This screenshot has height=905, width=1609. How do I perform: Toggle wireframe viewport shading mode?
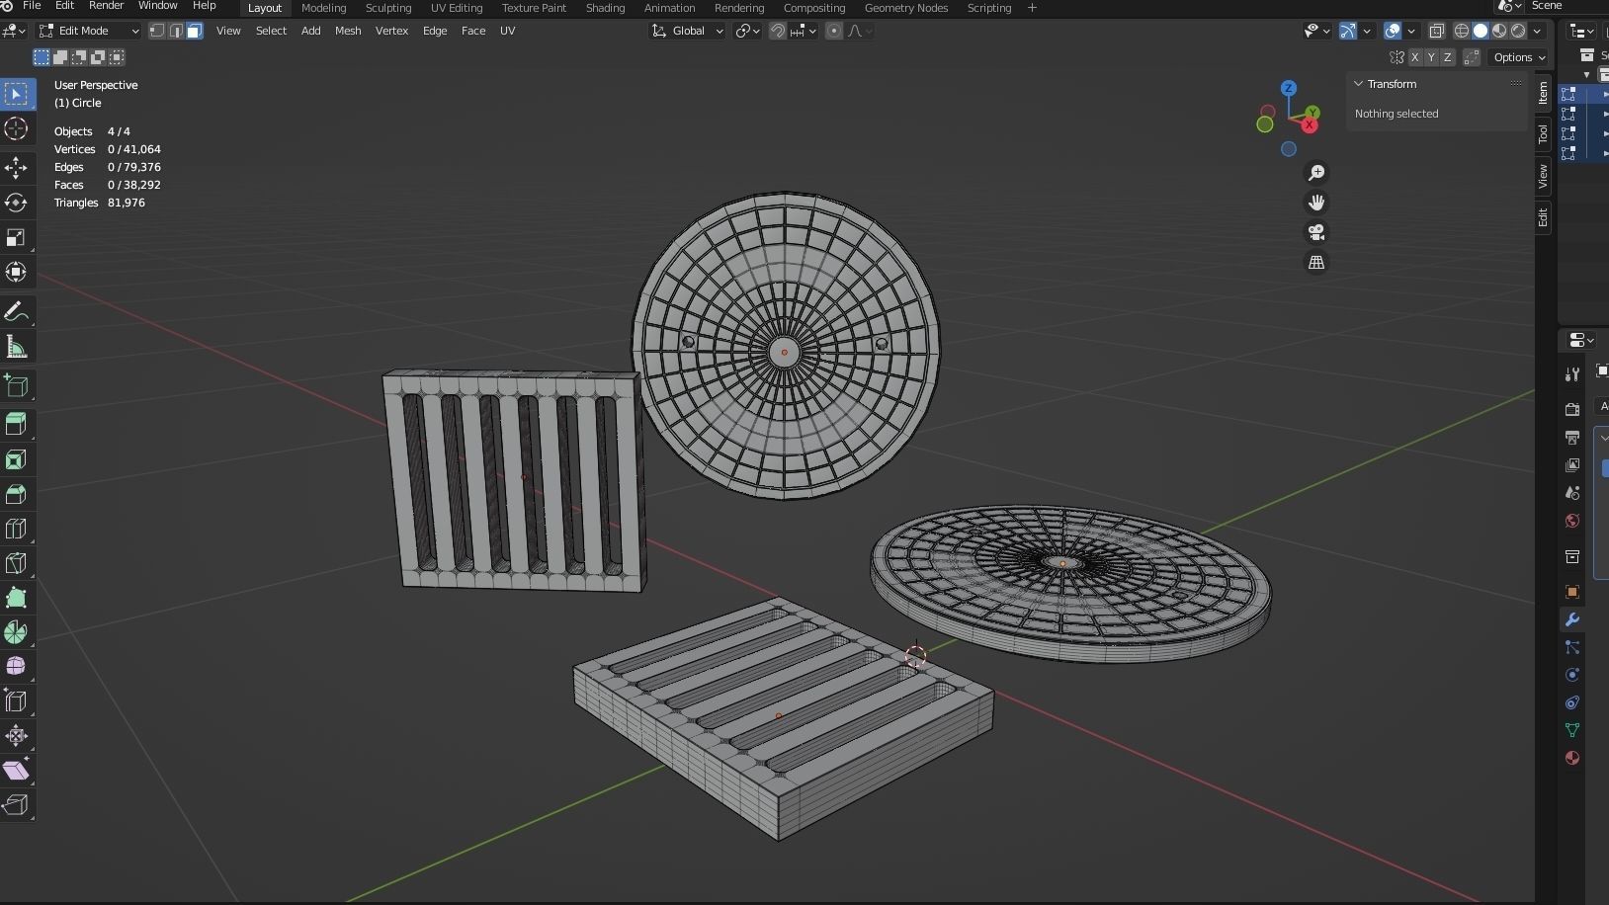1462,31
